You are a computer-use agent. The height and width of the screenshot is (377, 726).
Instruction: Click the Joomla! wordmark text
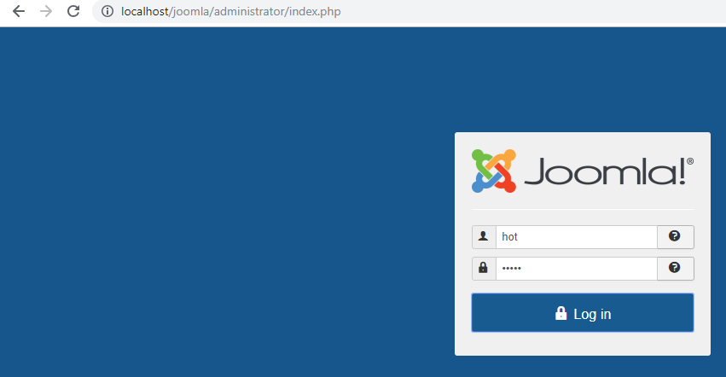[604, 172]
